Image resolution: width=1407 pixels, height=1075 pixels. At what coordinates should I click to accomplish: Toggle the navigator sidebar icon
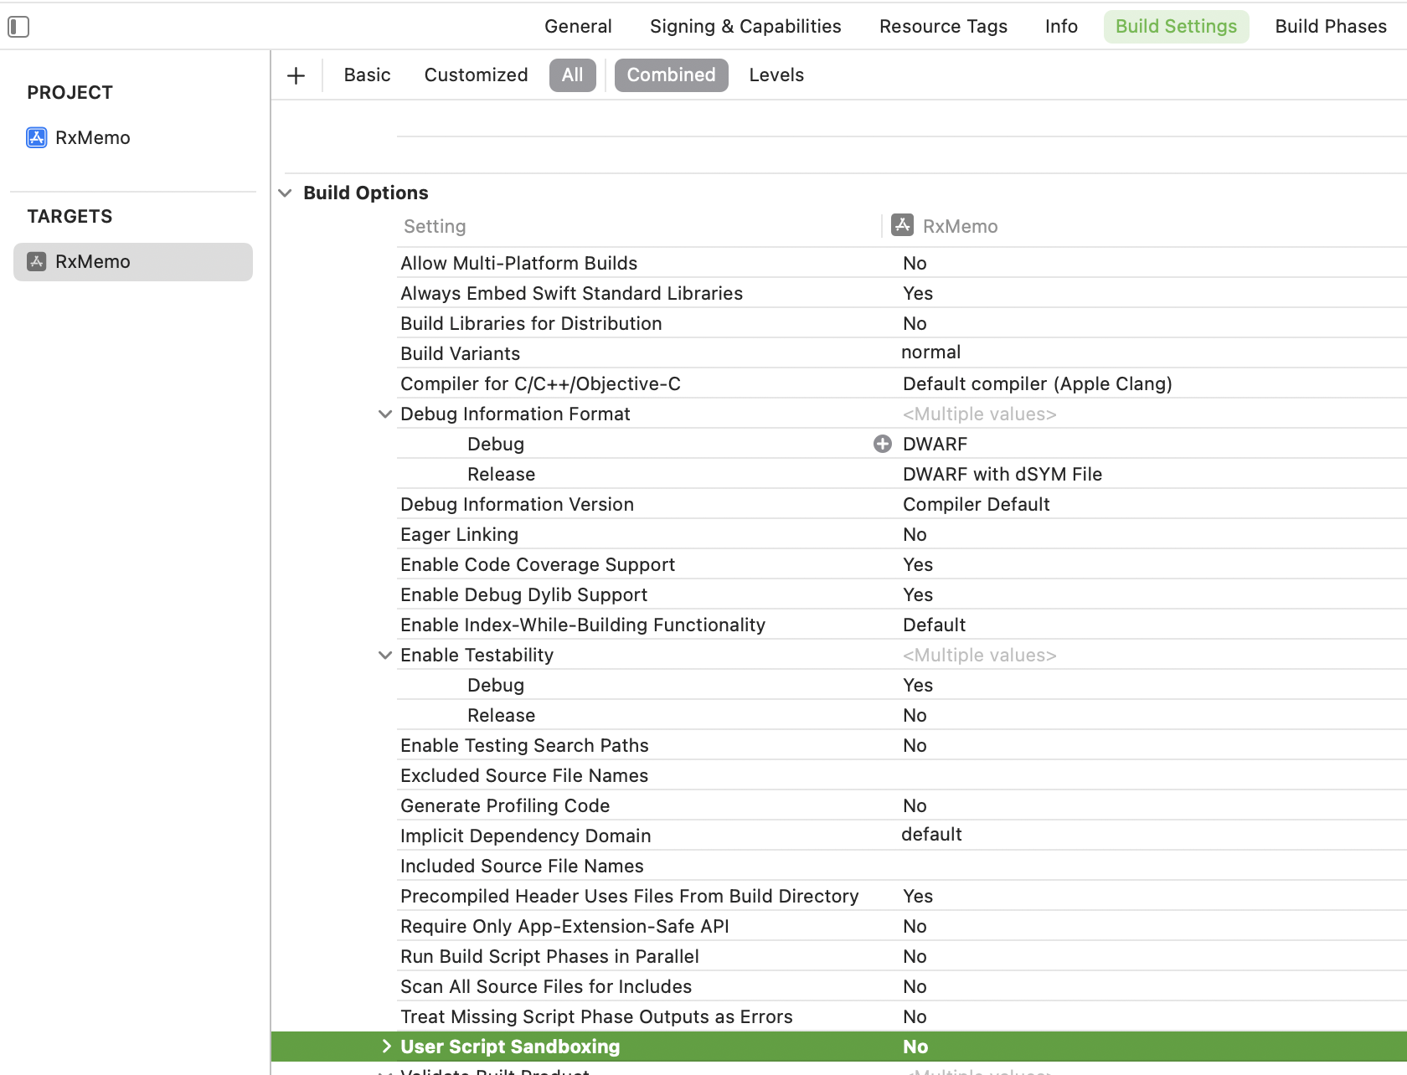coord(18,27)
